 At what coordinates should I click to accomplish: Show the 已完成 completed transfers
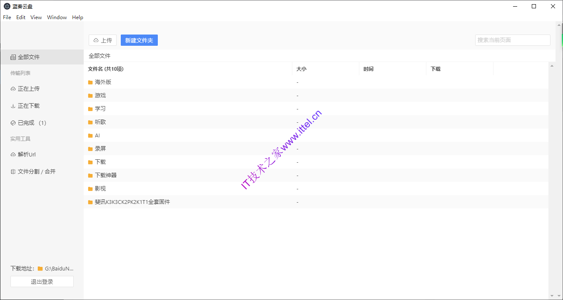point(29,123)
